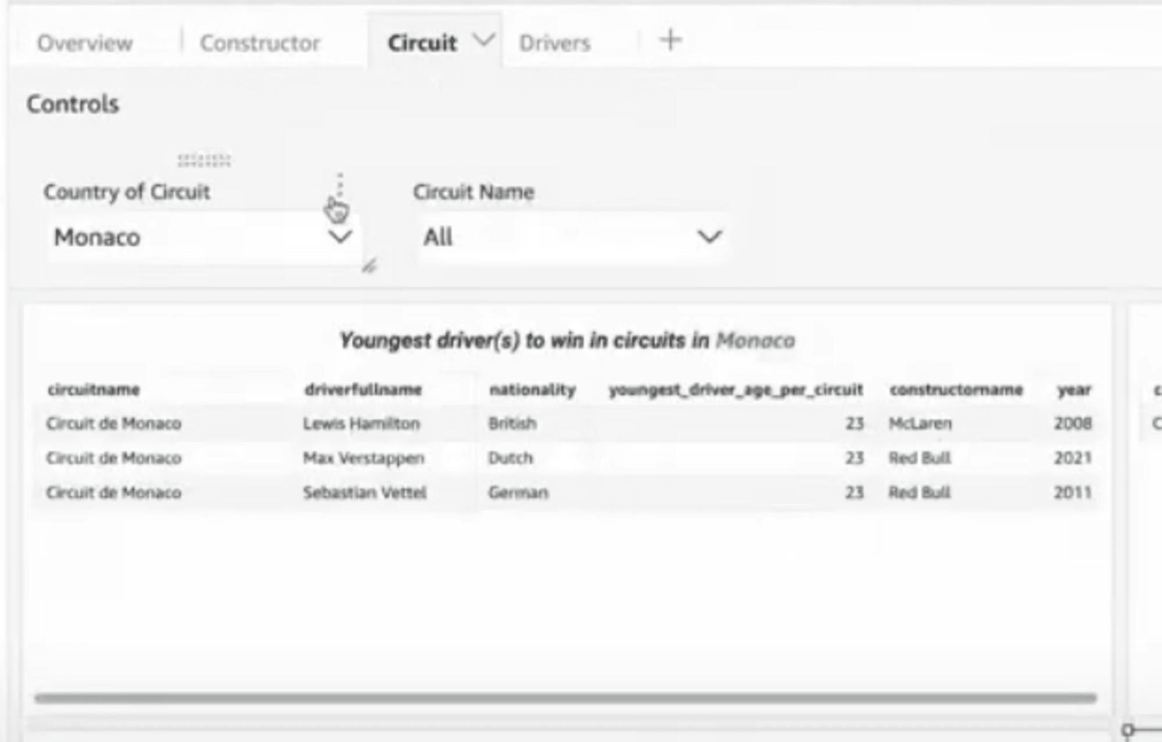This screenshot has height=742, width=1162.
Task: Click Circuit de Monaco in Hamilton row
Action: [x=114, y=424]
